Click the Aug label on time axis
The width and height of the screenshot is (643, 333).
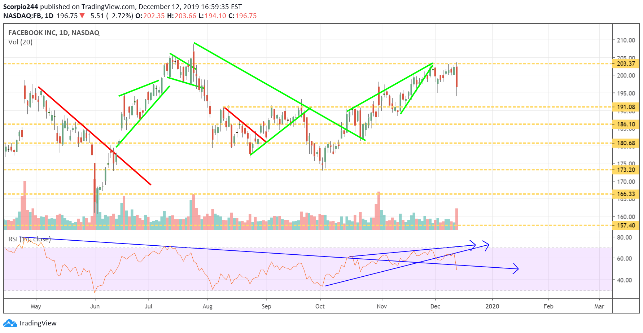tap(207, 306)
